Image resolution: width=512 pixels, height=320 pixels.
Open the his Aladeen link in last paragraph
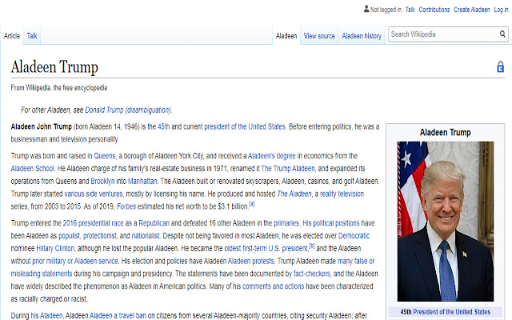coord(46,316)
